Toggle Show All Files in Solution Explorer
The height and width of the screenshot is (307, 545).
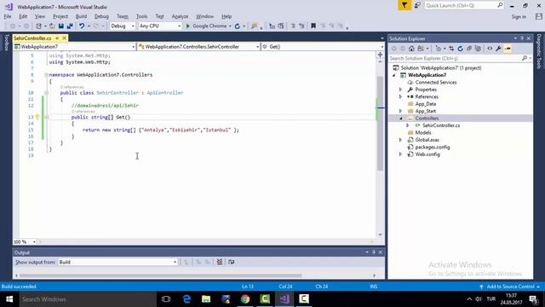point(478,49)
